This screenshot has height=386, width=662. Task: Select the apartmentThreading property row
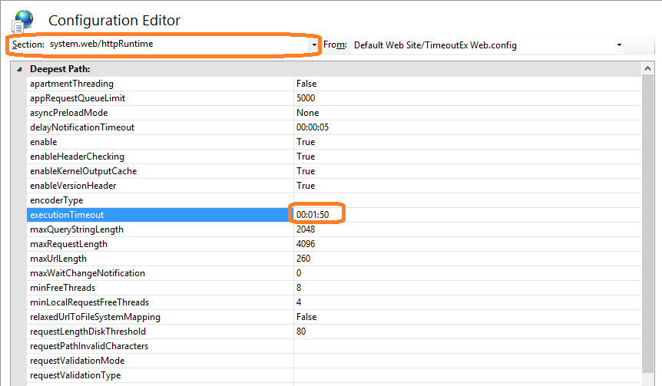[x=71, y=84]
